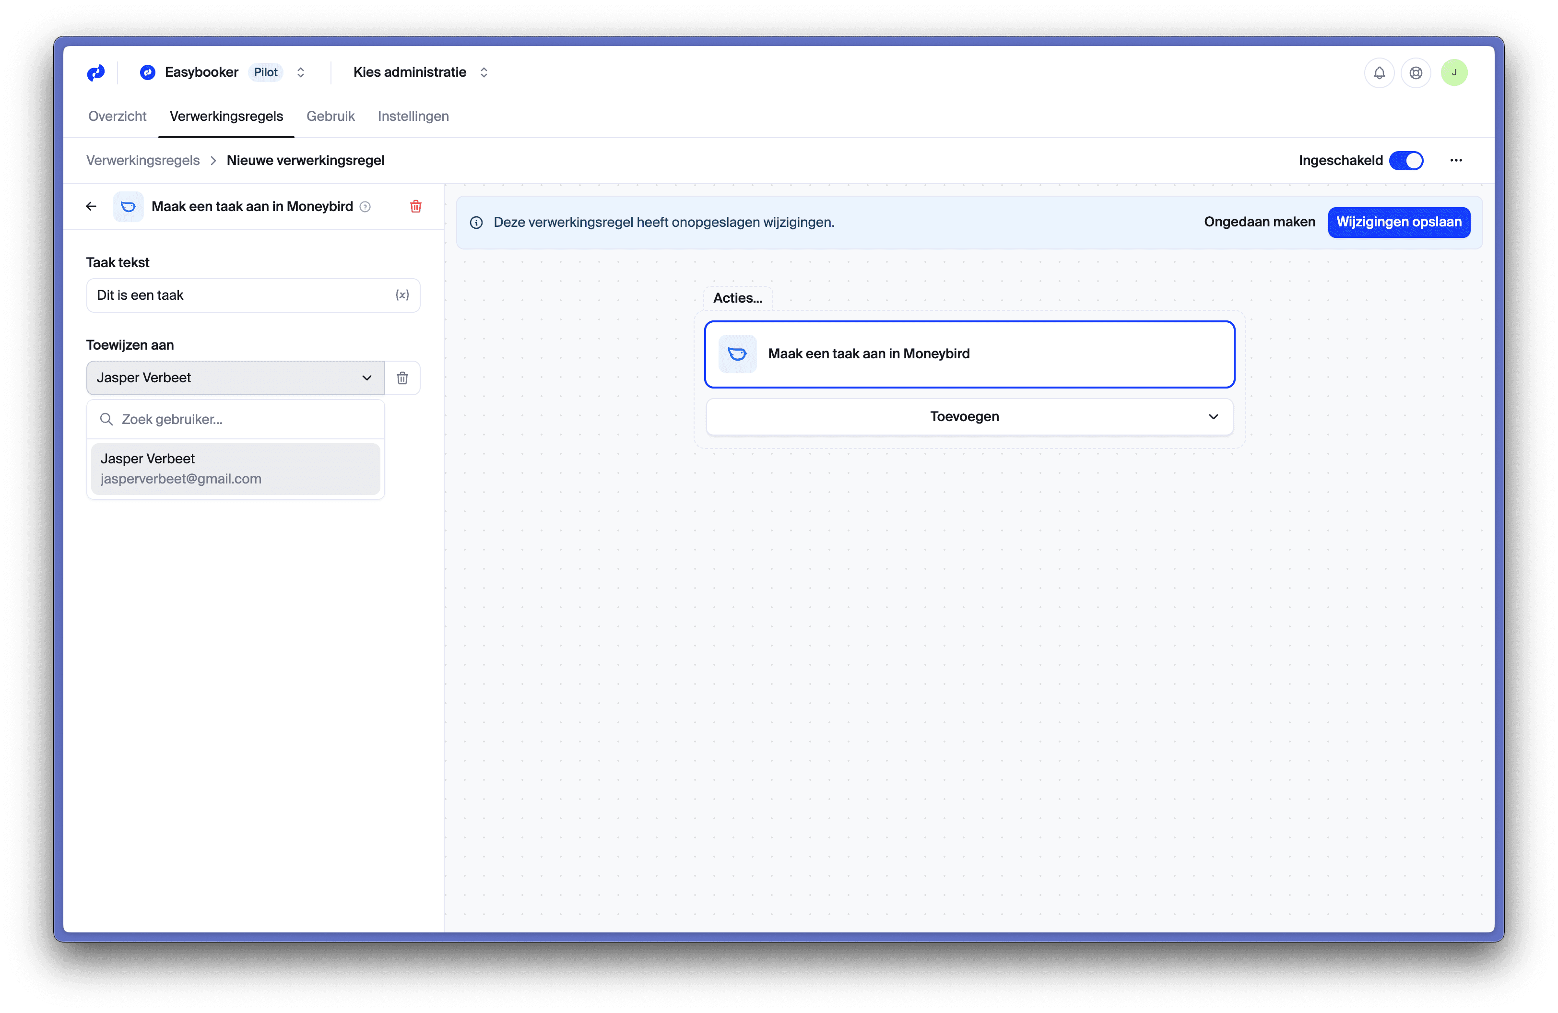Screen dimensions: 1558x1013
Task: Open the help lifebuoy icon
Action: [1415, 72]
